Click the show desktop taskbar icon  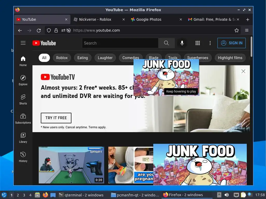[x=53, y=195]
